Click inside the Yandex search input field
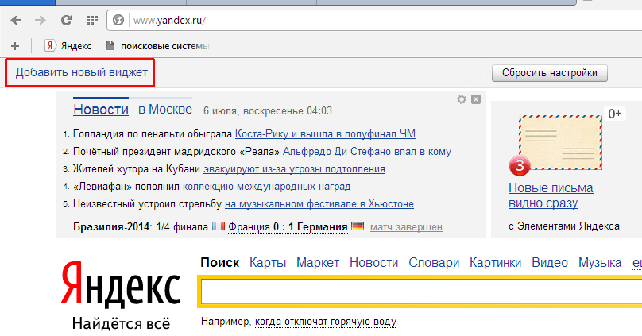Image resolution: width=642 pixels, height=336 pixels. [x=421, y=292]
